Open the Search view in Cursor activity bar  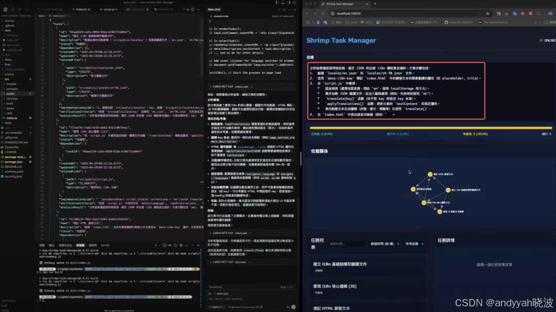coord(13,10)
